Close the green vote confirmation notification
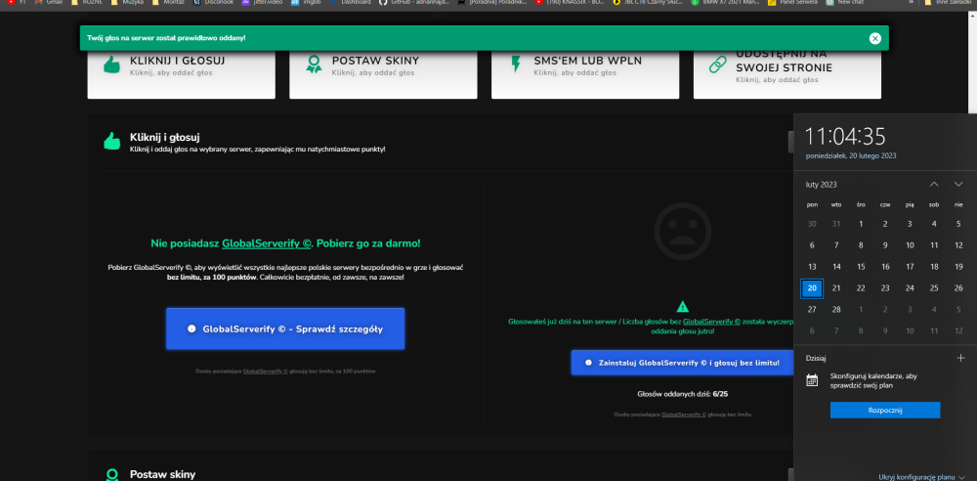 pos(874,39)
